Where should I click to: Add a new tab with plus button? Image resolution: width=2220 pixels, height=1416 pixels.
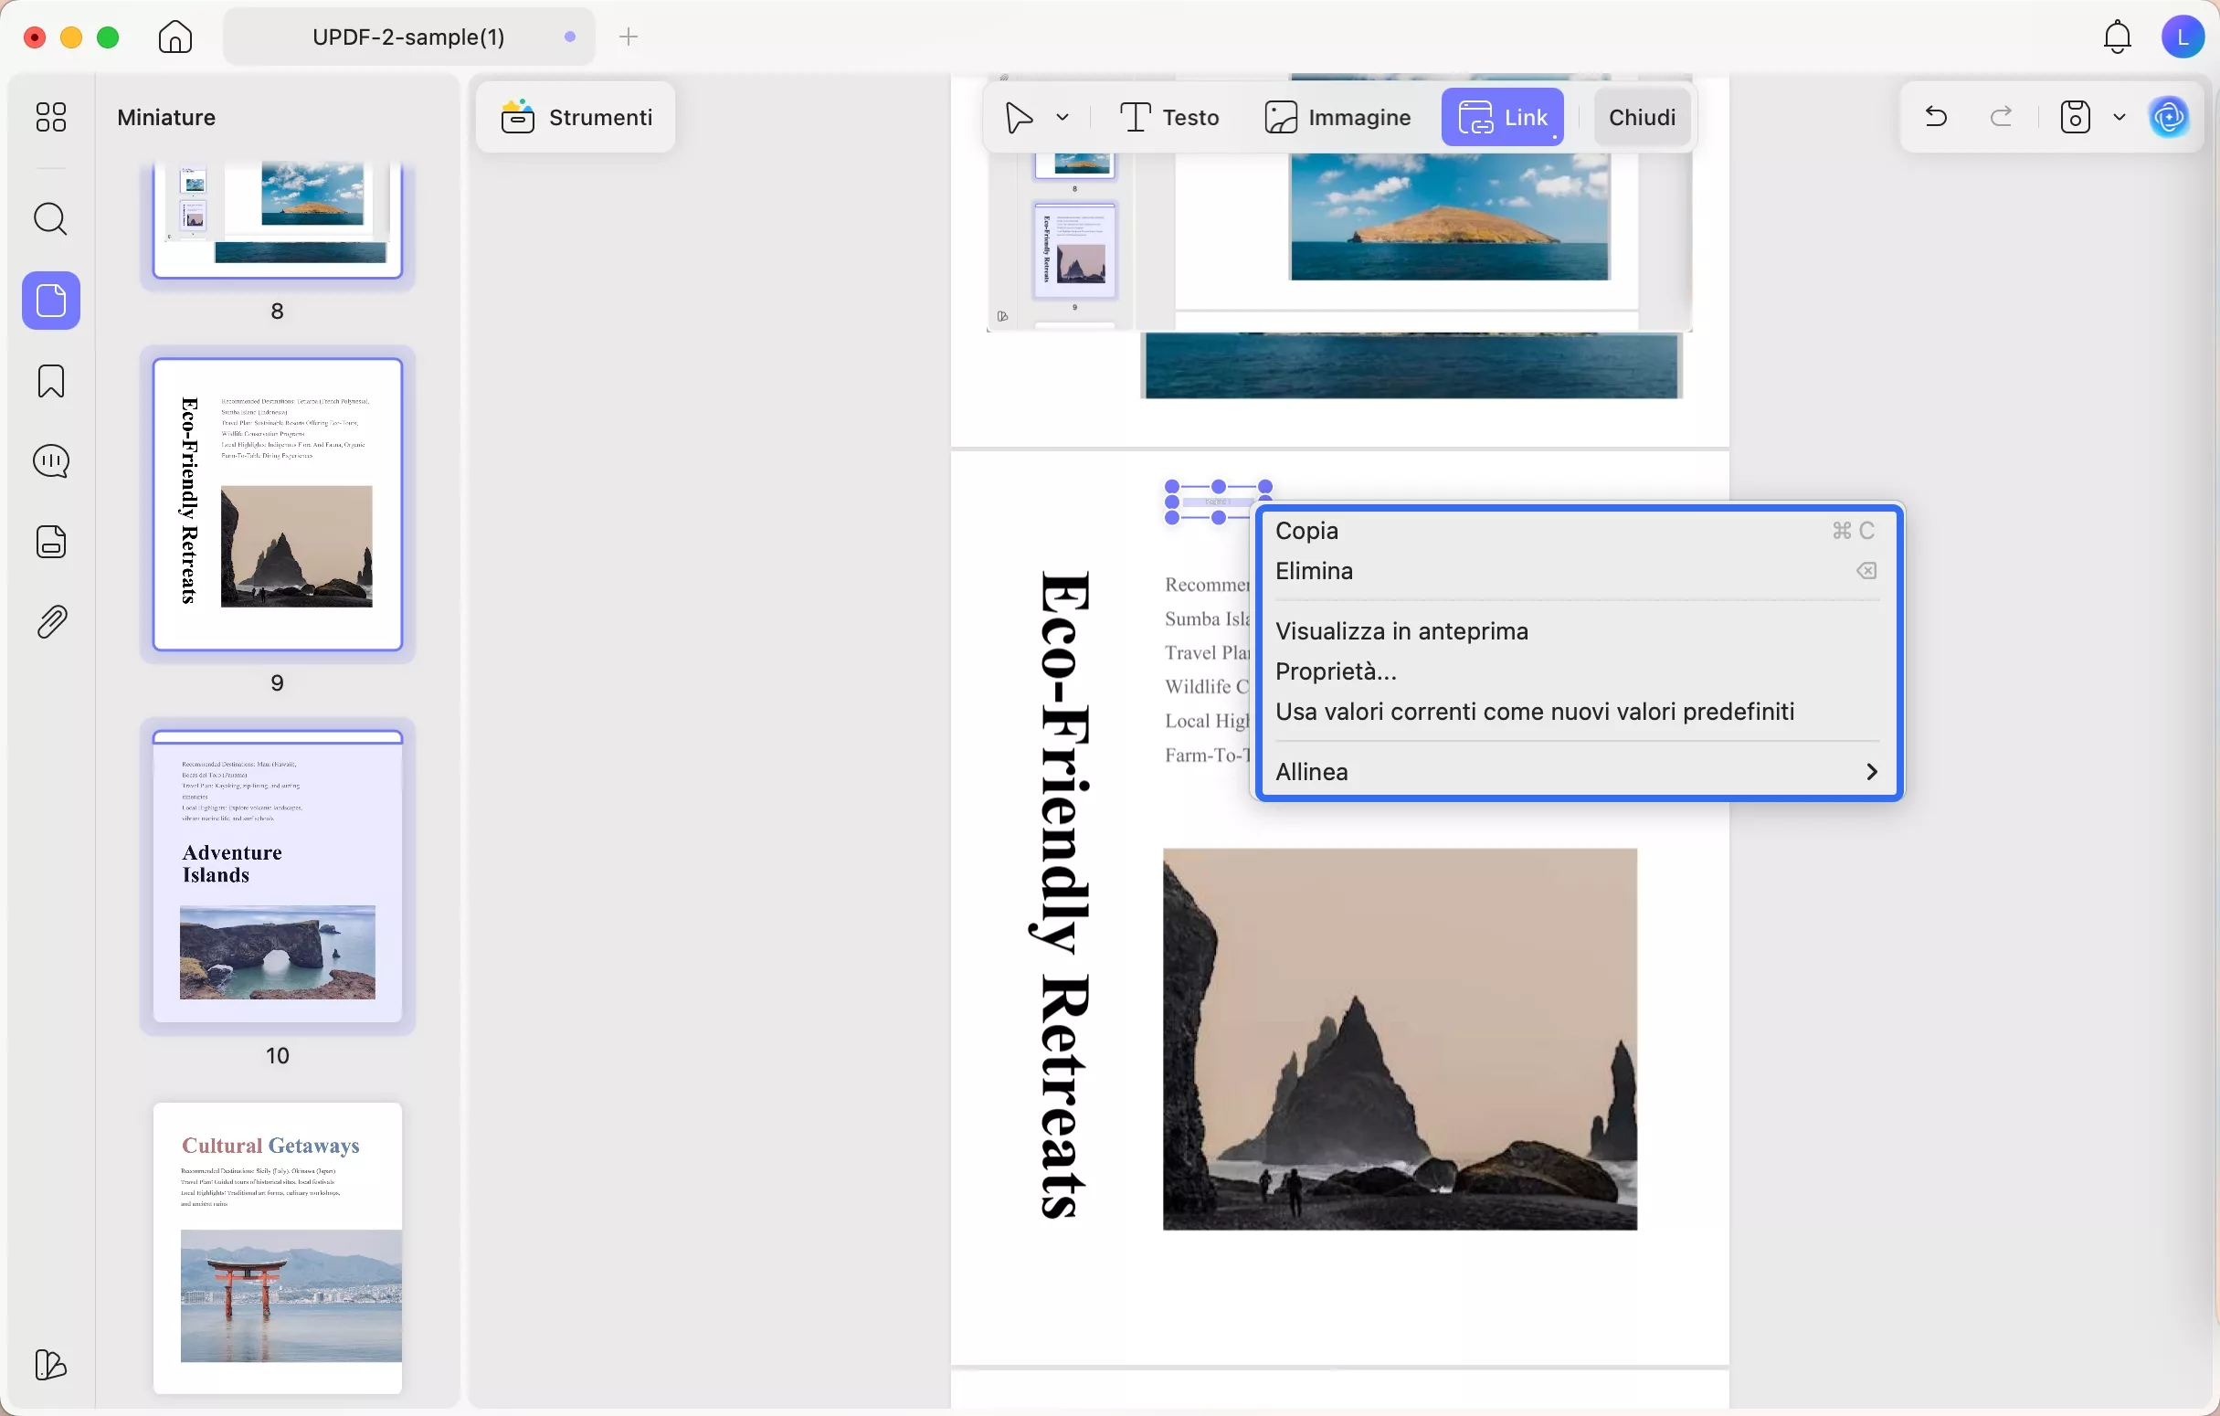coord(629,37)
